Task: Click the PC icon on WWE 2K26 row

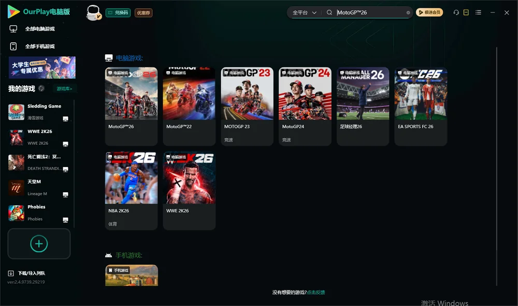Action: [65, 144]
